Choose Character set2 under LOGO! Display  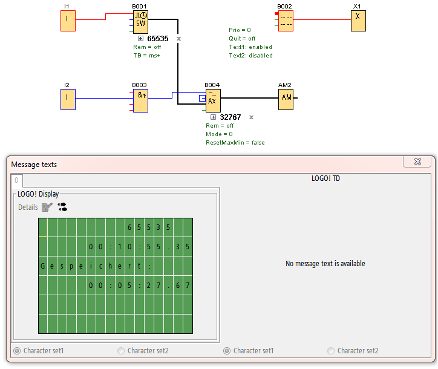[121, 351]
